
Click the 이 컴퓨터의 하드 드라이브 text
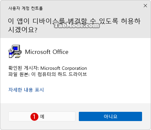pos(59,74)
